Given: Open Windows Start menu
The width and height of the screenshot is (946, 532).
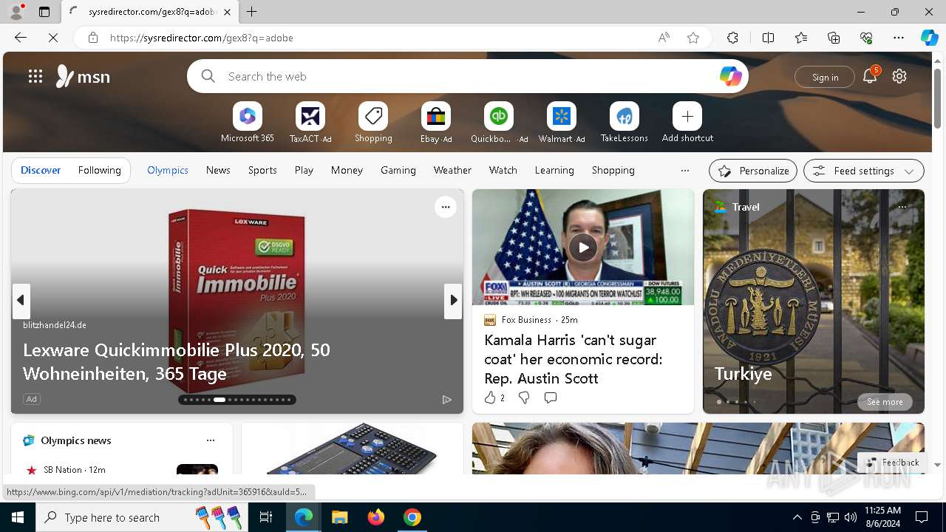Looking at the screenshot, I should (x=18, y=517).
